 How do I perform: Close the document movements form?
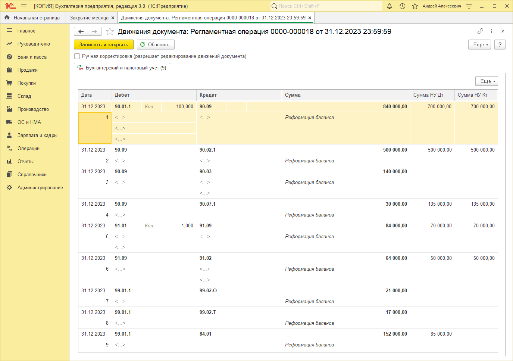click(503, 31)
